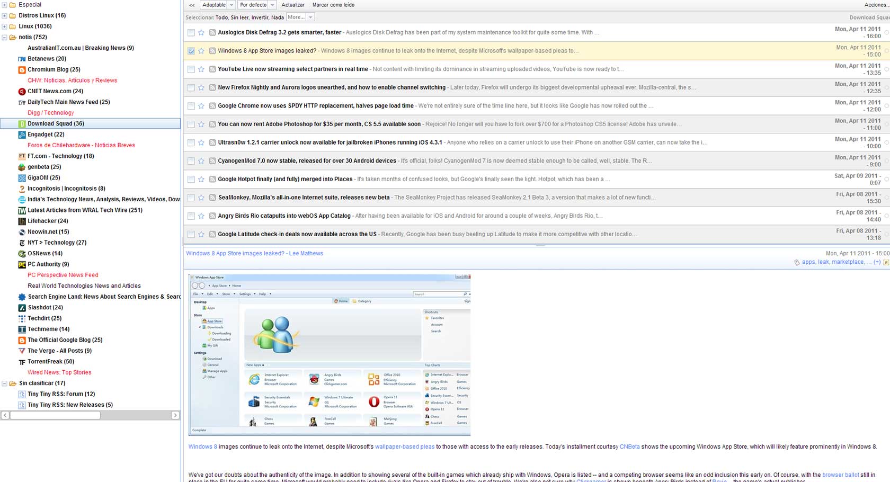Star the Windows 8 App Store article

coord(201,51)
